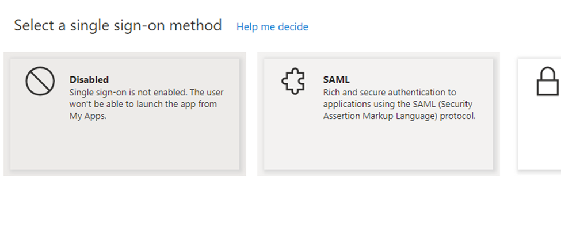Choose the SAML single sign-on method card

click(379, 114)
